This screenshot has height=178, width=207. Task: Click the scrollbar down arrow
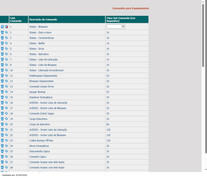pos(206,170)
